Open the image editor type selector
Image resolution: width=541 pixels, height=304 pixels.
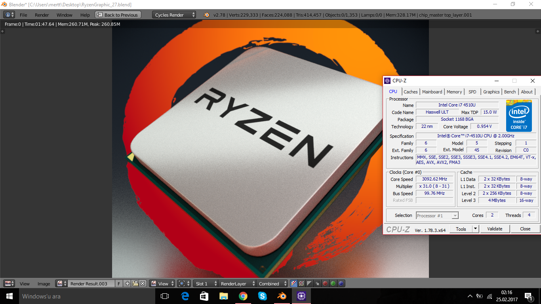pos(9,283)
